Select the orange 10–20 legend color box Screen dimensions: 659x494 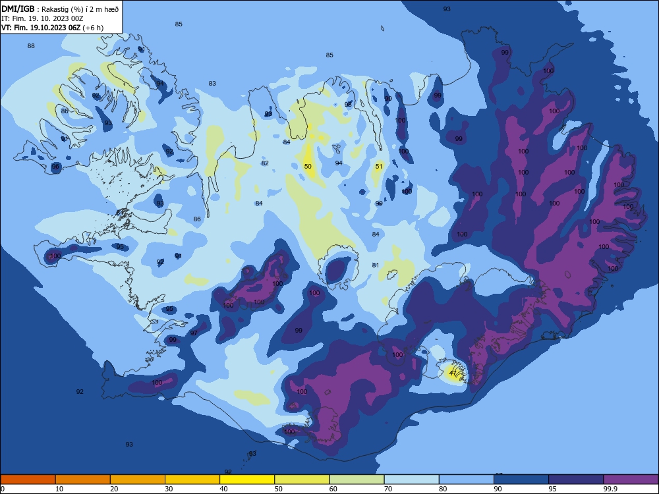point(83,480)
